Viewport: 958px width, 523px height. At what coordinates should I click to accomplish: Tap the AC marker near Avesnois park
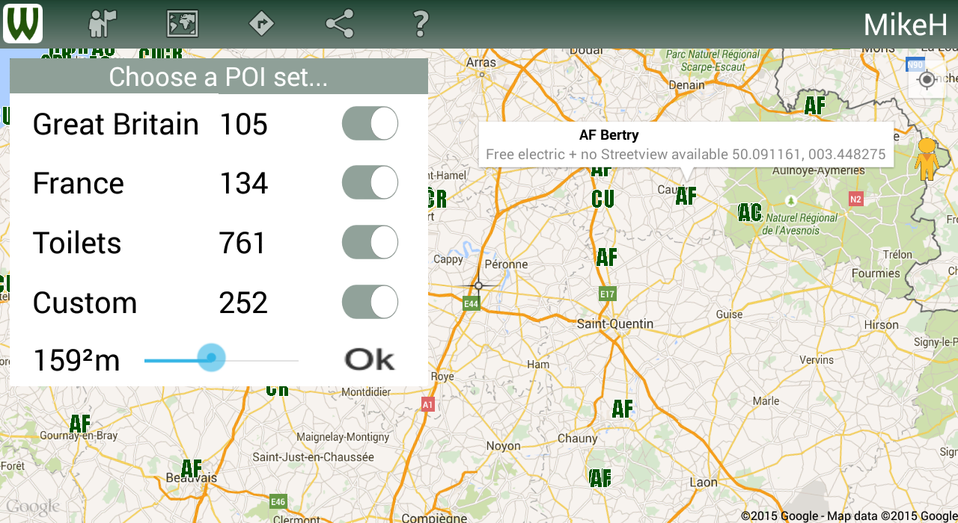point(749,213)
